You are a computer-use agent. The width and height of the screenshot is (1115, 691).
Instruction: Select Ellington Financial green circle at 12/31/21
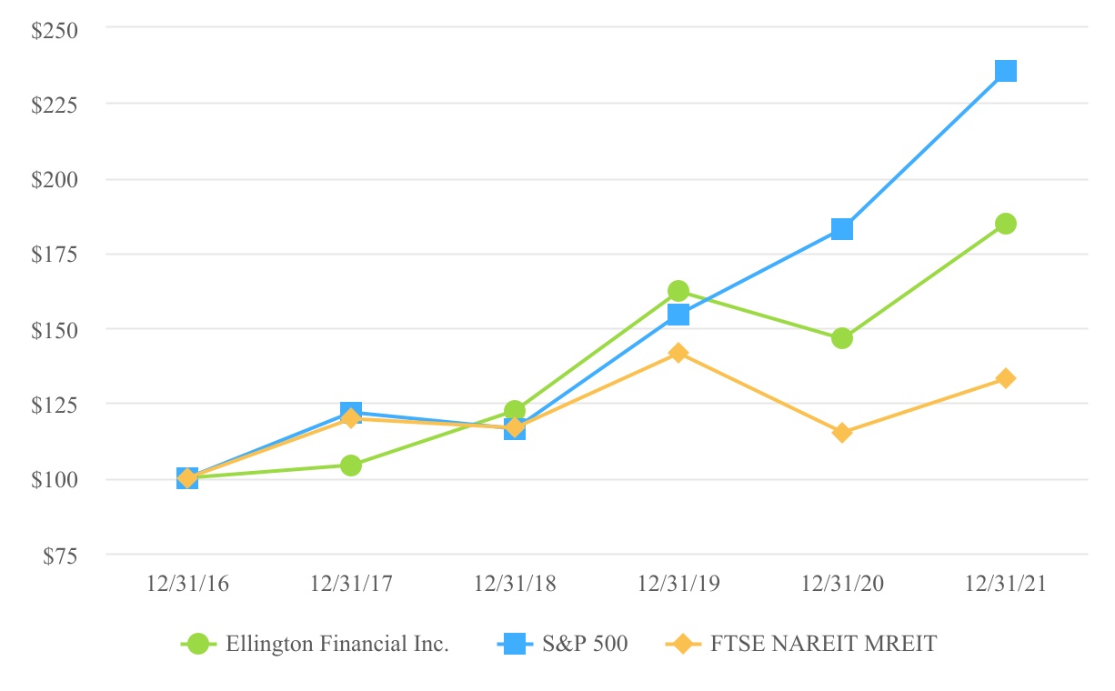pos(1006,224)
